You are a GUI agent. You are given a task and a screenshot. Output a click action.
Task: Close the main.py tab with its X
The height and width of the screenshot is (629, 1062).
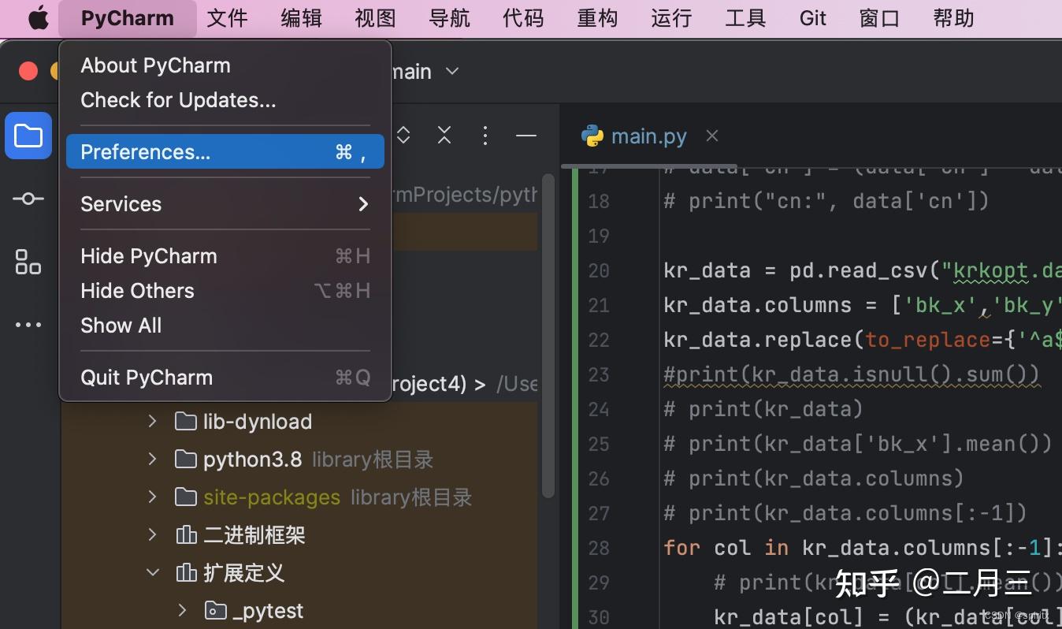click(x=711, y=136)
